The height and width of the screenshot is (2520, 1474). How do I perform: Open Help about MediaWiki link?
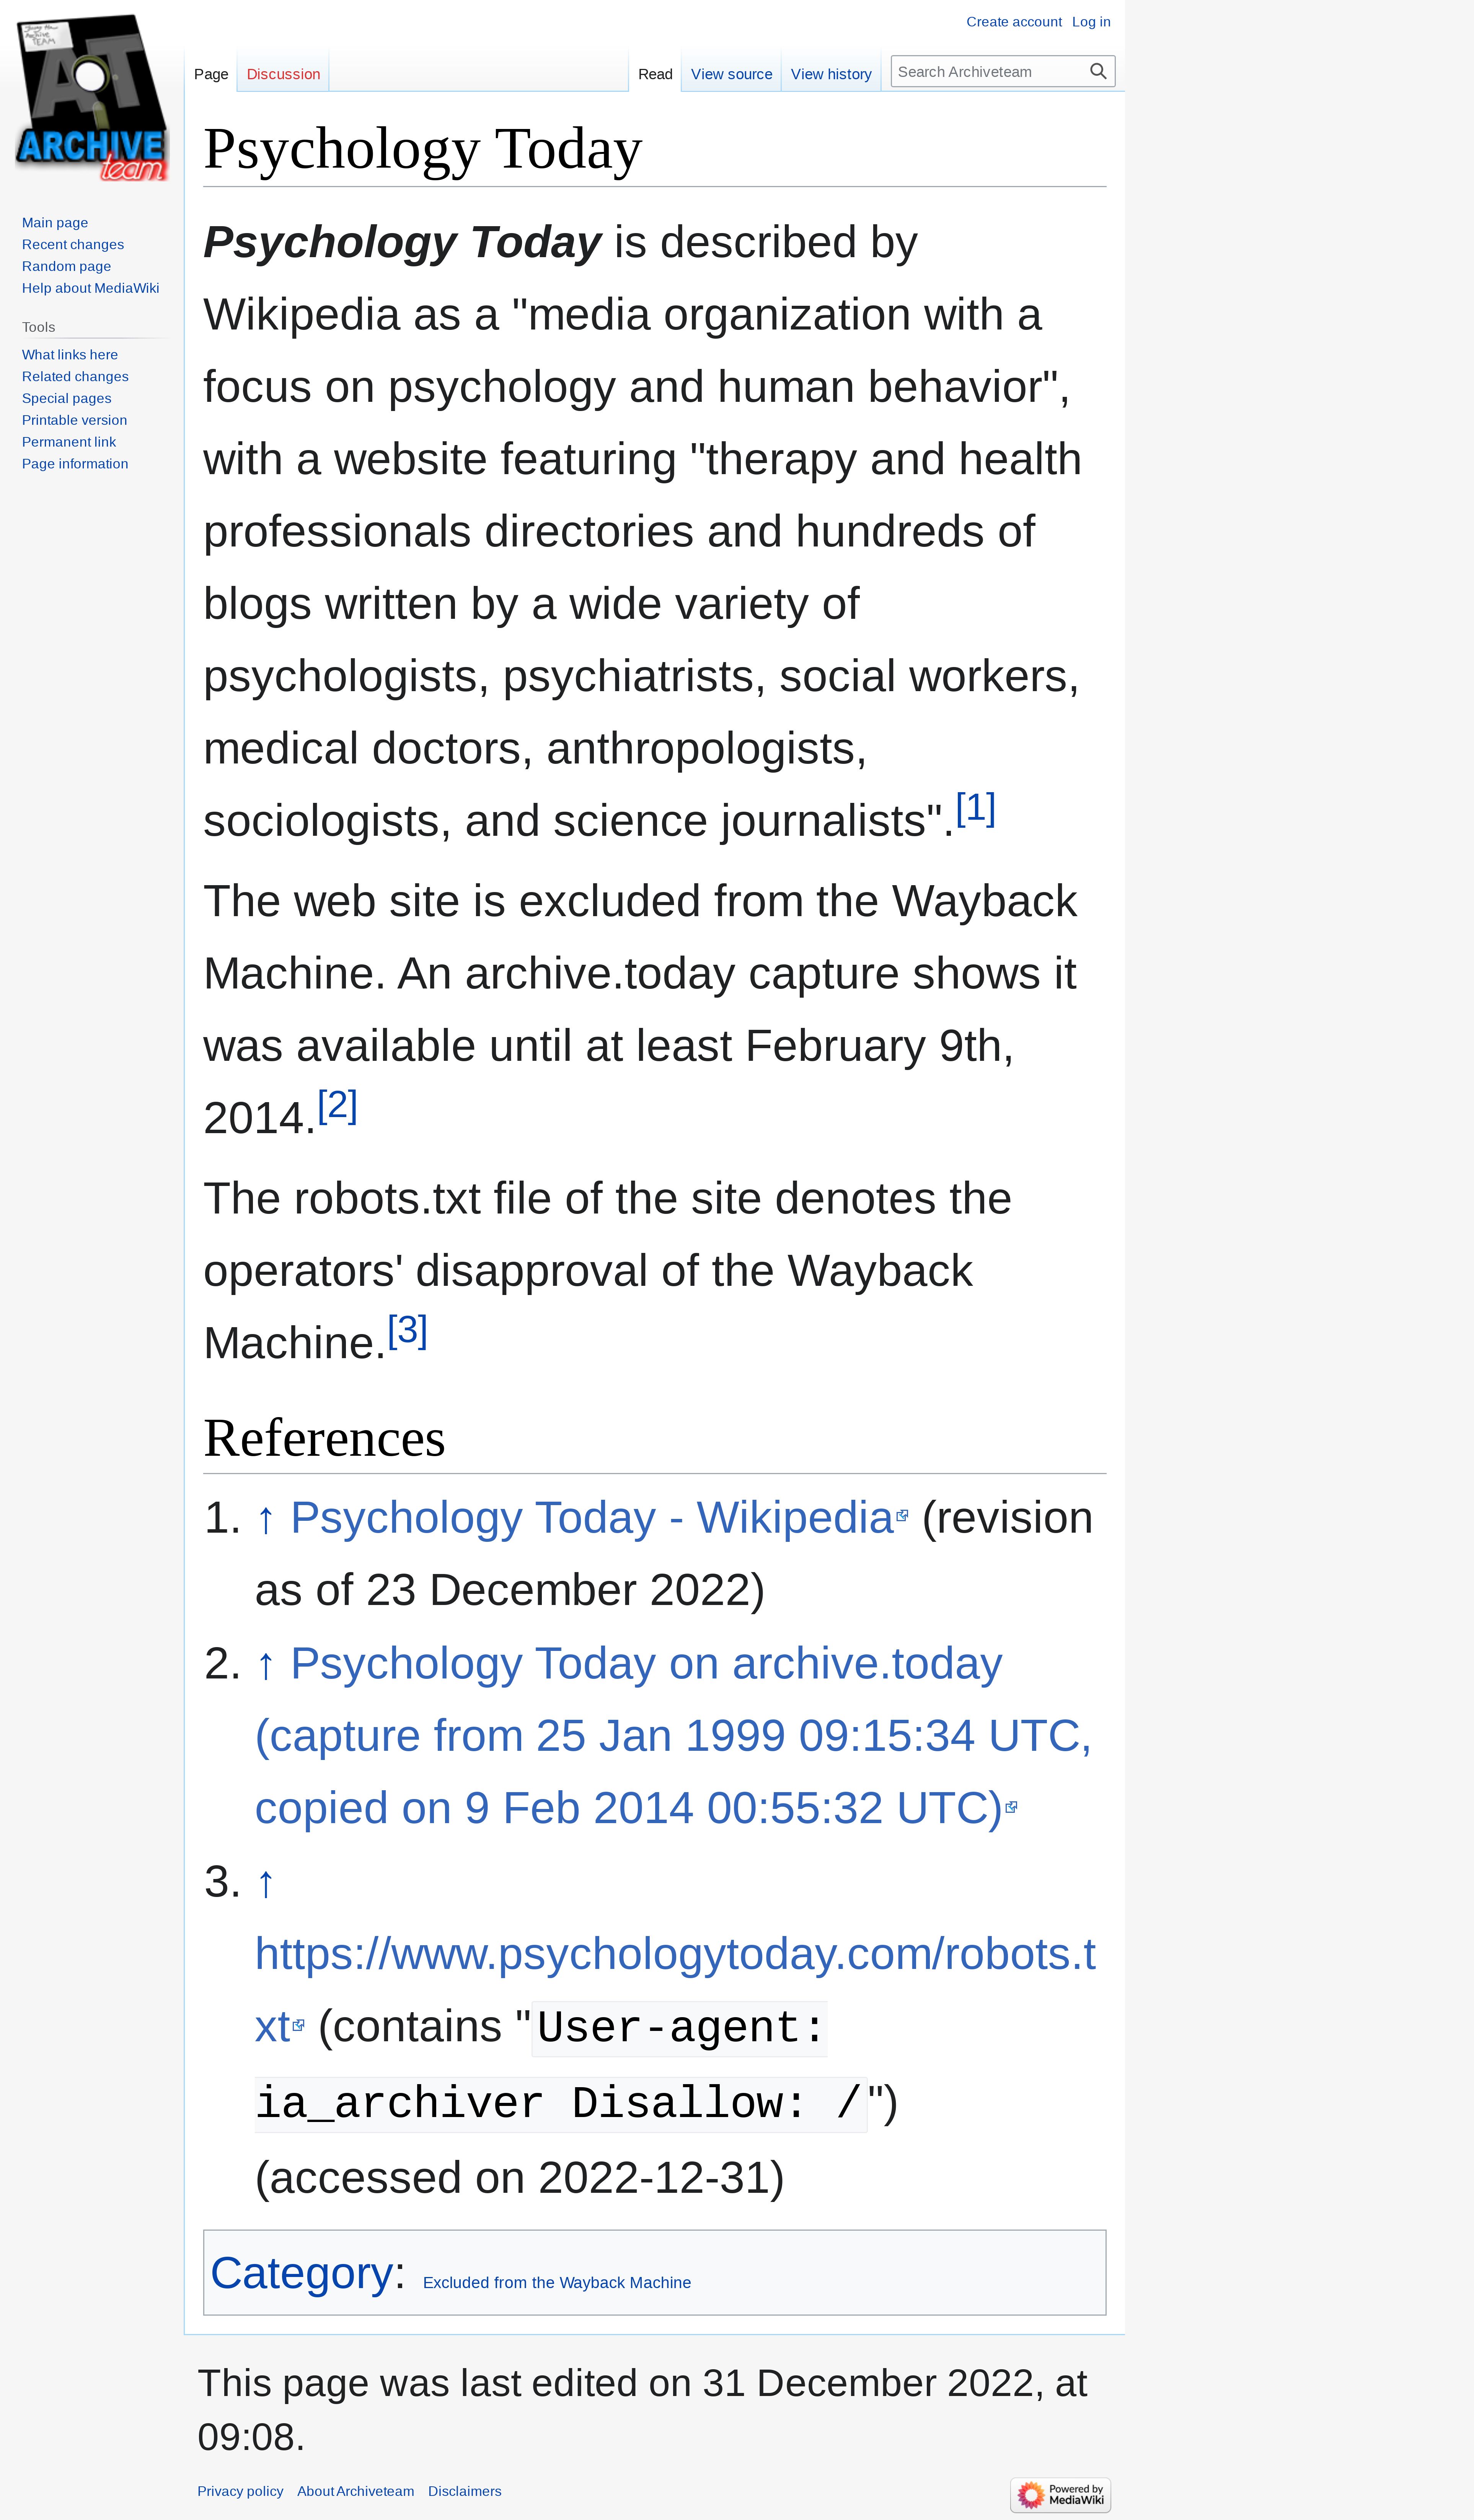click(x=90, y=289)
